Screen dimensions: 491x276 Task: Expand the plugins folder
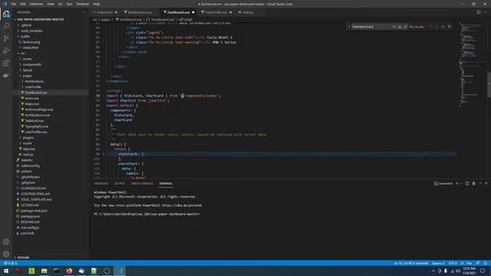[x=28, y=137]
